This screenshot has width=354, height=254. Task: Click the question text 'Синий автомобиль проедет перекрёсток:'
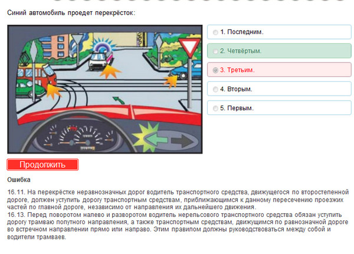tap(71, 12)
